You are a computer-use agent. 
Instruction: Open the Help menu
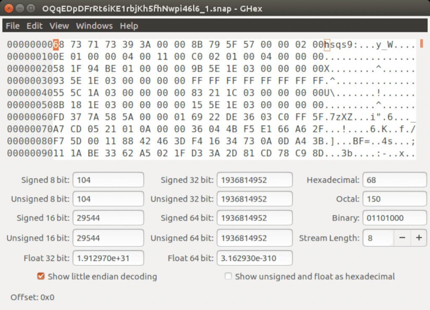coord(128,26)
